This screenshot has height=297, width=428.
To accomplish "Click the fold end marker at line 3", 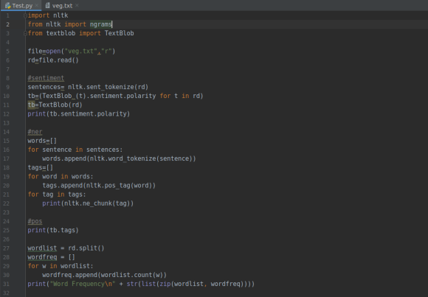I will (25, 33).
